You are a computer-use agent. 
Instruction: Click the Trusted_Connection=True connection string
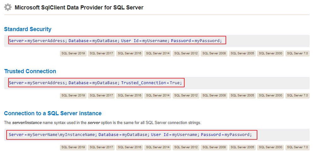pyautogui.click(x=96, y=83)
